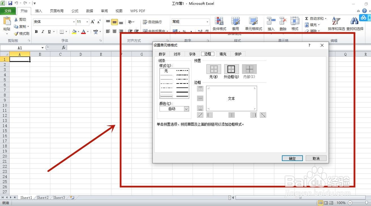Click zoom out minus button
The width and height of the screenshot is (371, 206).
pyautogui.click(x=350, y=203)
